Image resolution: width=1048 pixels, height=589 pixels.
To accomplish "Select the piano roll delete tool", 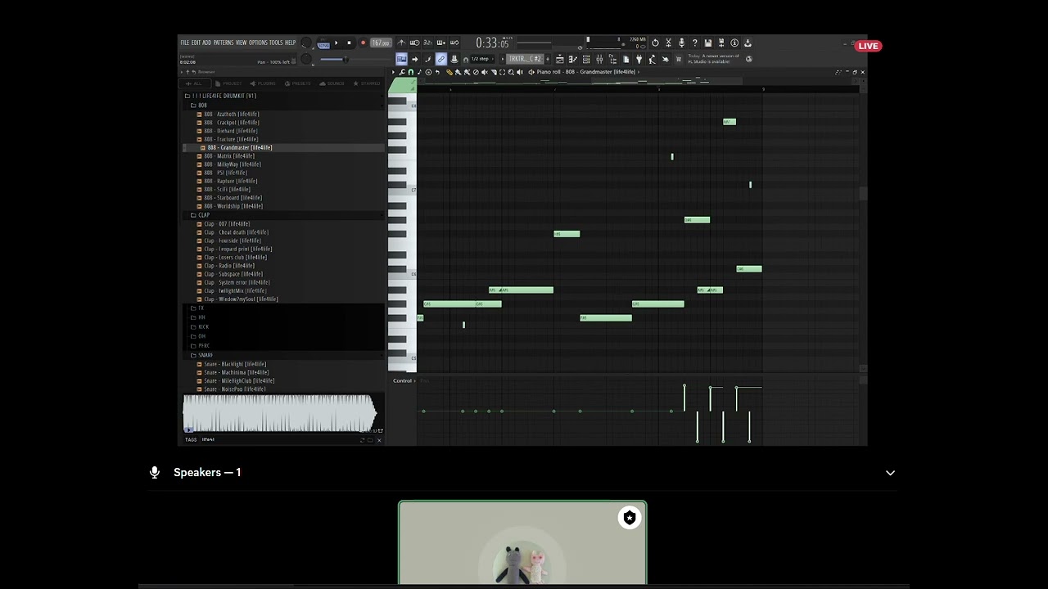I will [476, 72].
